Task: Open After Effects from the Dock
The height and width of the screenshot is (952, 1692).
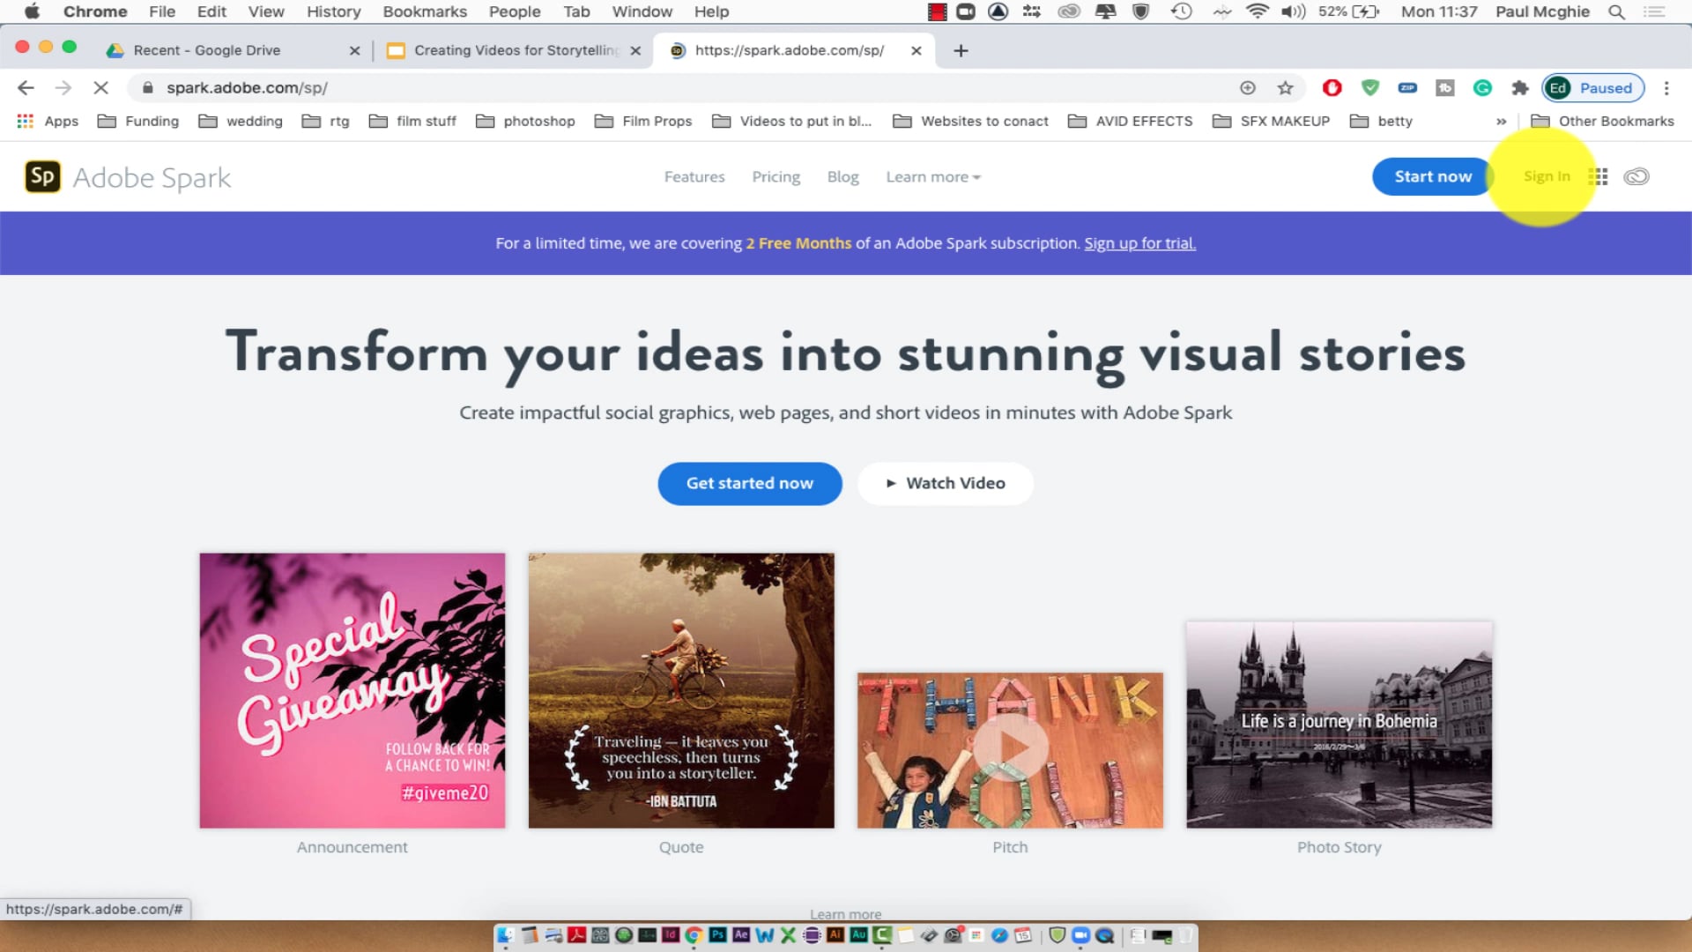Action: (x=742, y=936)
